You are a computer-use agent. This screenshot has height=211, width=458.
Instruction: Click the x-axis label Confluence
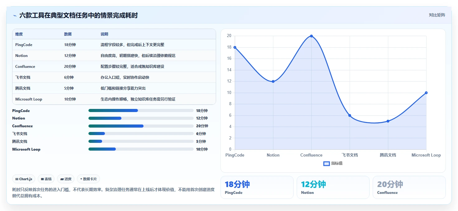(311, 155)
